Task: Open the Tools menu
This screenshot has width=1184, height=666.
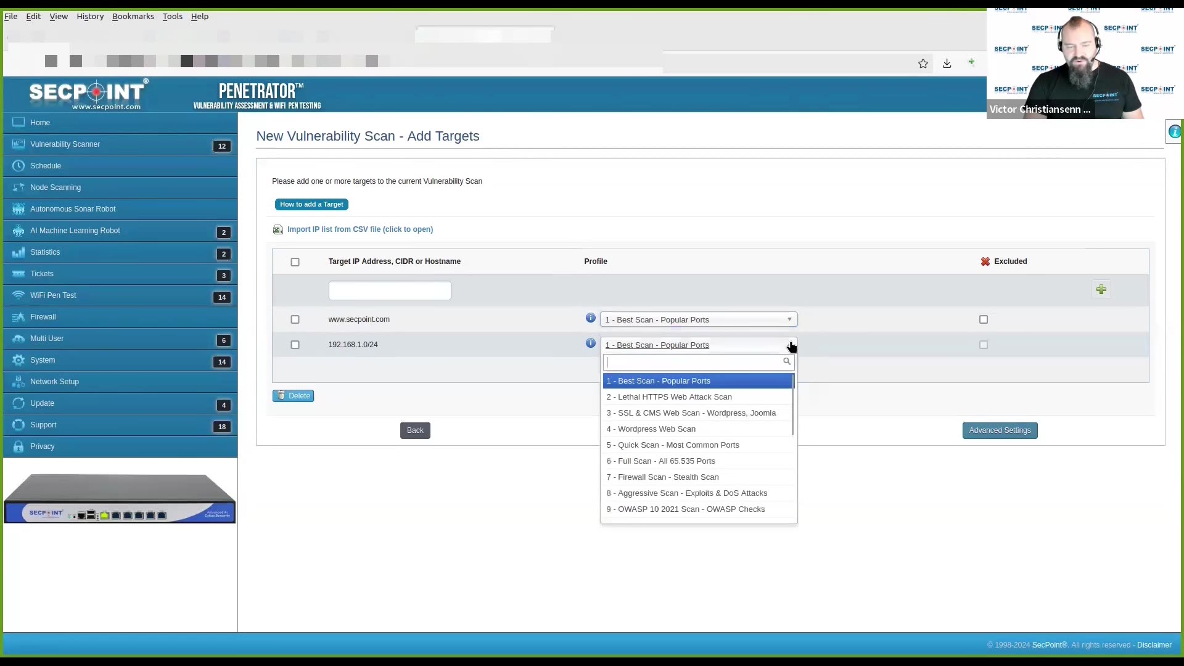Action: (x=172, y=16)
